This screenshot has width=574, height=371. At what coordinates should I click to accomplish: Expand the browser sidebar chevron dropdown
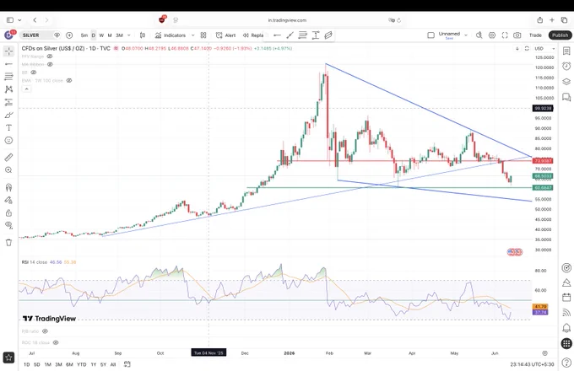point(19,20)
